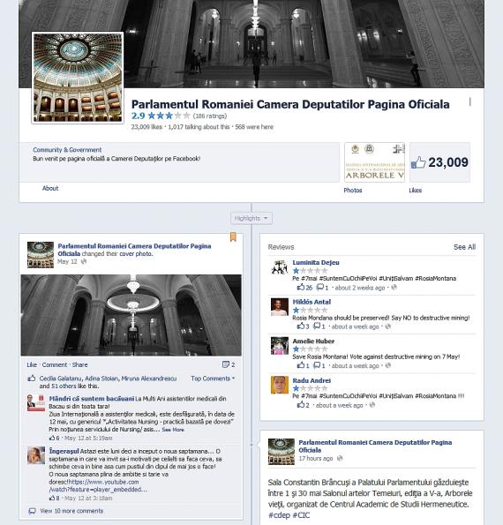Click like count 6 on May 12 5:19am comment
The width and height of the screenshot is (503, 525).
(x=54, y=438)
